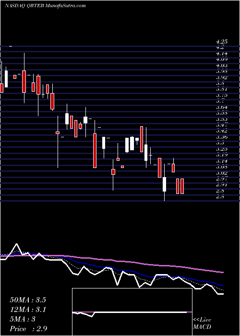This screenshot has height=336, width=240.
Task: Click the 3.58 price axis label
Action: click(222, 113)
